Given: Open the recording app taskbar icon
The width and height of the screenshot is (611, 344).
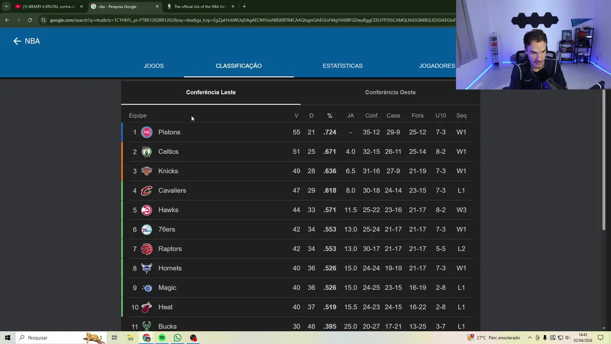Looking at the screenshot, I should 193,338.
